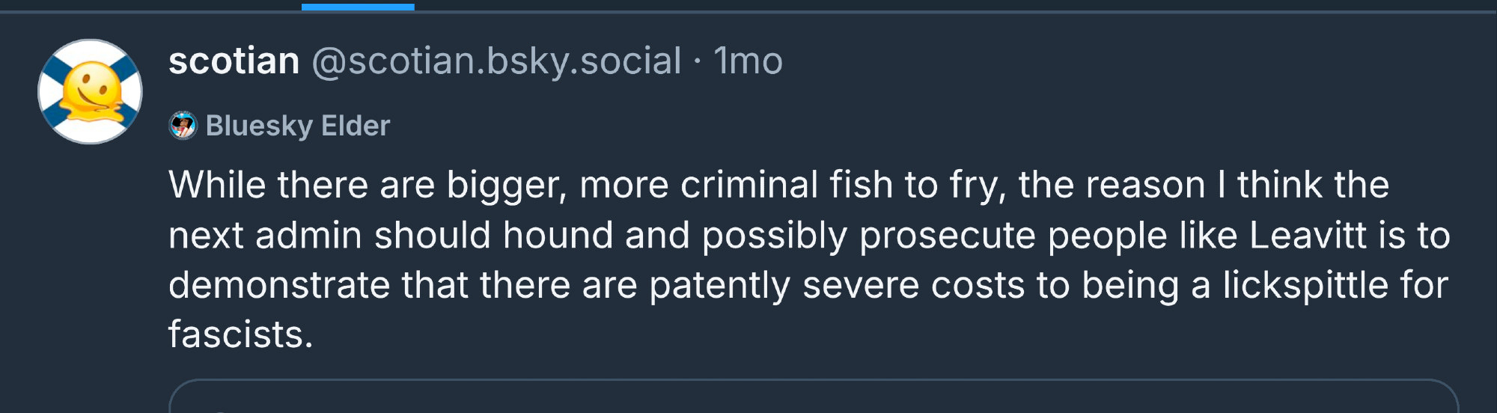
Task: Click the word "fascists." ending the post
Action: 240,334
